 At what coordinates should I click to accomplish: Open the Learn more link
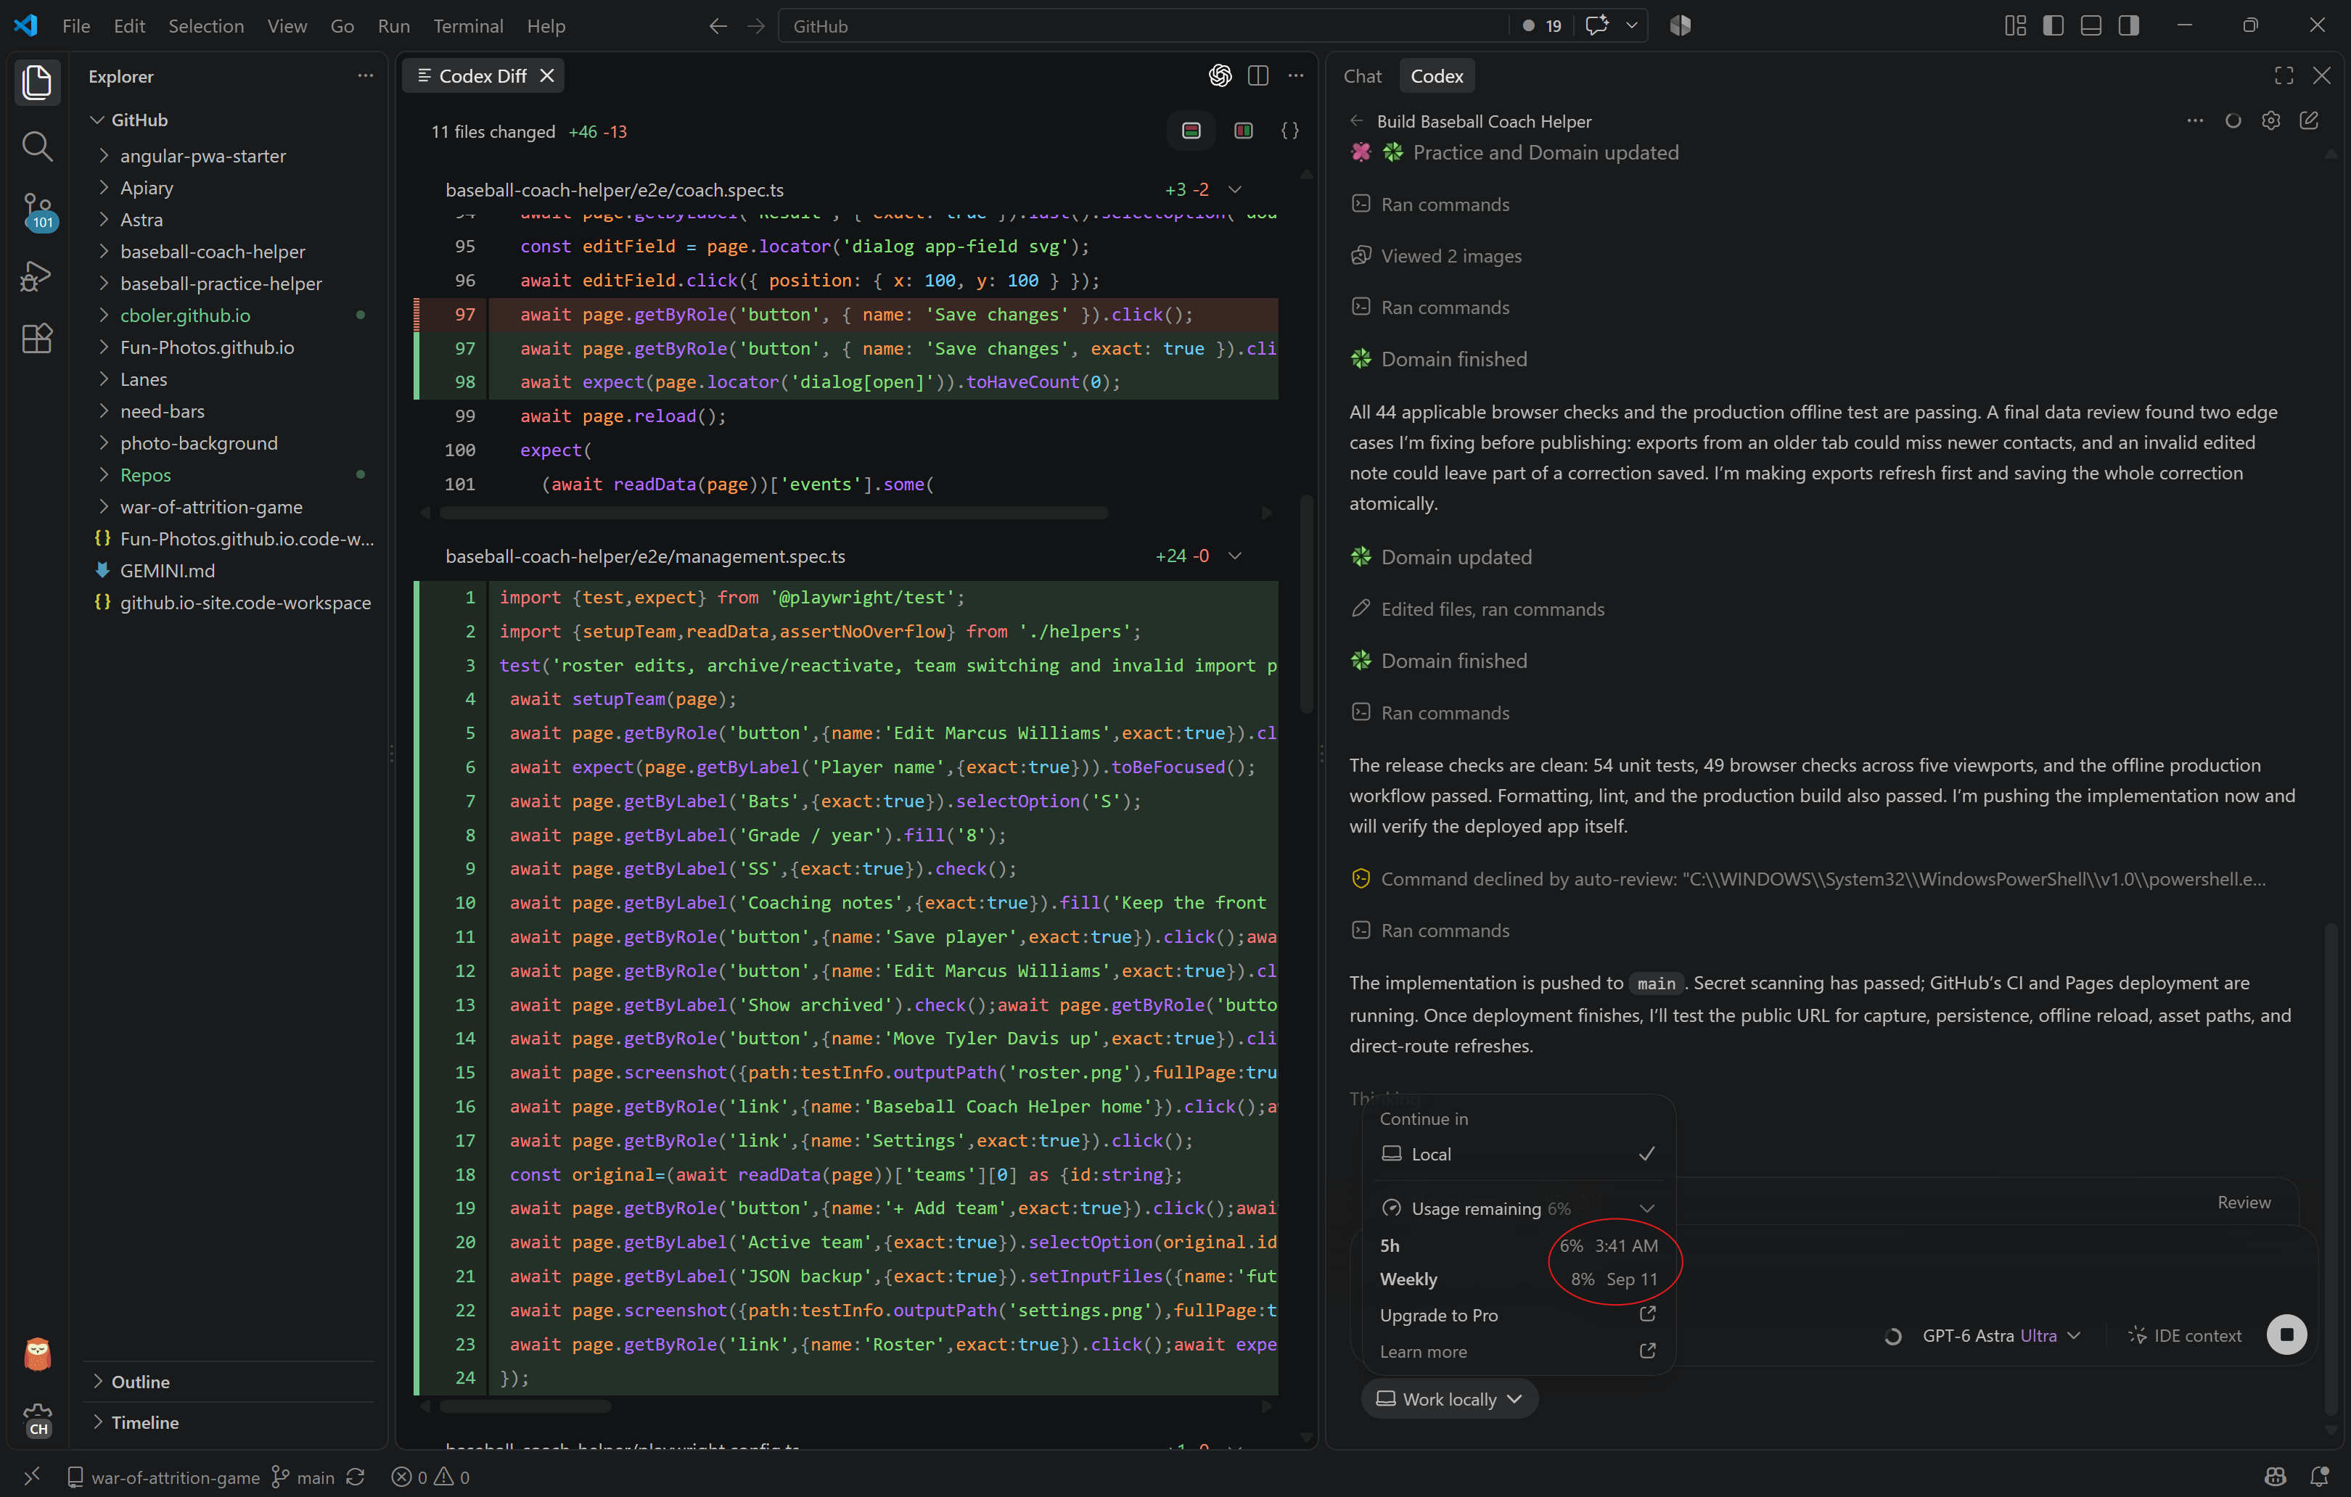pyautogui.click(x=1518, y=1350)
